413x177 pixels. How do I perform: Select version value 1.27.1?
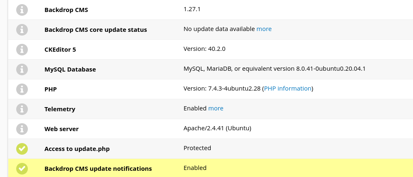click(x=192, y=9)
